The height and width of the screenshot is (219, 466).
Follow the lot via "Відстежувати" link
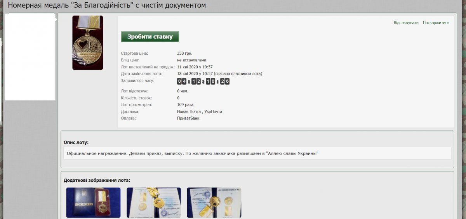(406, 23)
